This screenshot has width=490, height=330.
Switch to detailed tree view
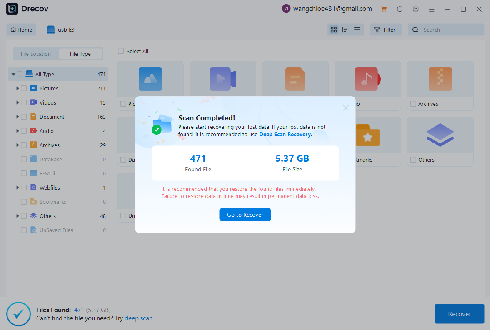click(345, 30)
